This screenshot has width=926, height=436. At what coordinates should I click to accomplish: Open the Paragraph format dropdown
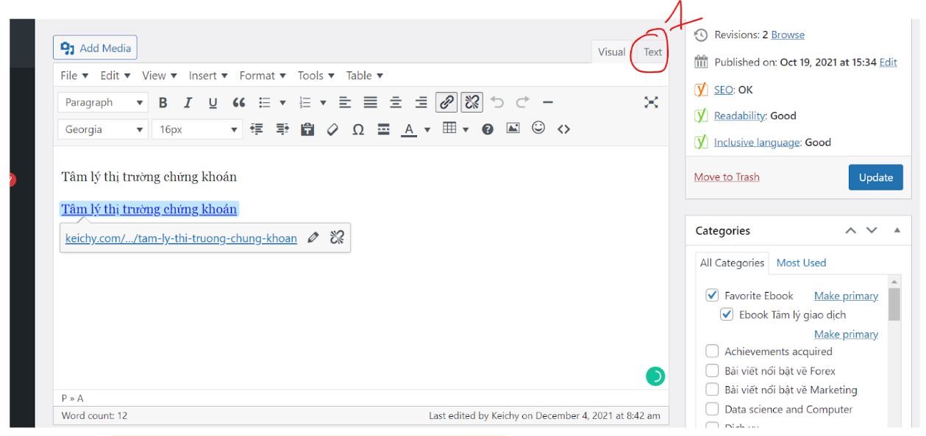pos(103,103)
